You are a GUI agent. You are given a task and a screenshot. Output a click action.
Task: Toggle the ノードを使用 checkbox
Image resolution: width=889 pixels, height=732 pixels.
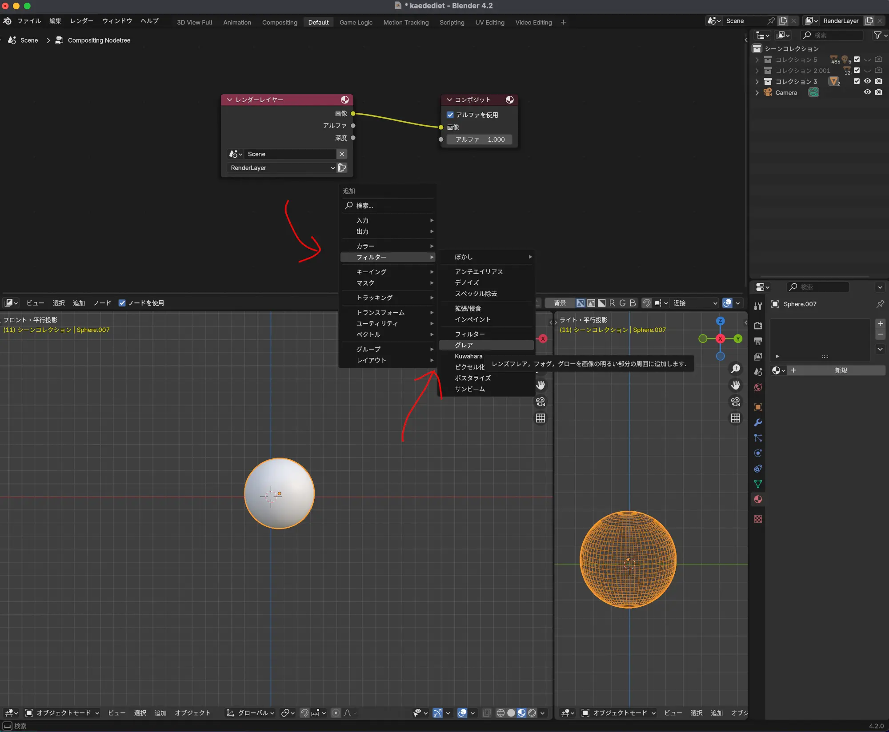click(x=122, y=303)
